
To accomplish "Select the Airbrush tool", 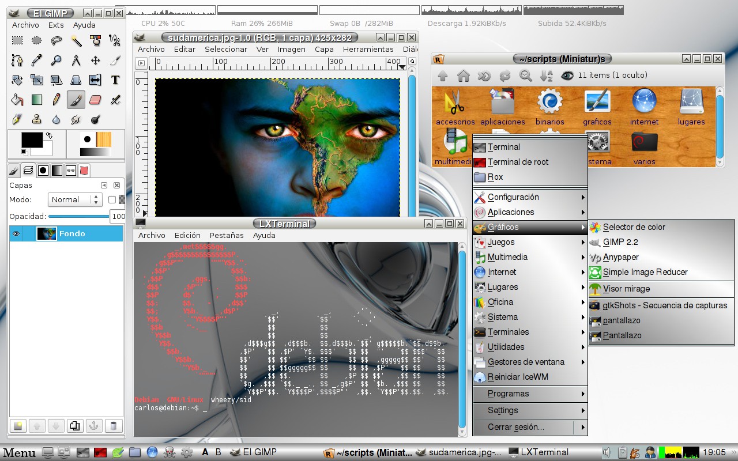I will [x=115, y=99].
